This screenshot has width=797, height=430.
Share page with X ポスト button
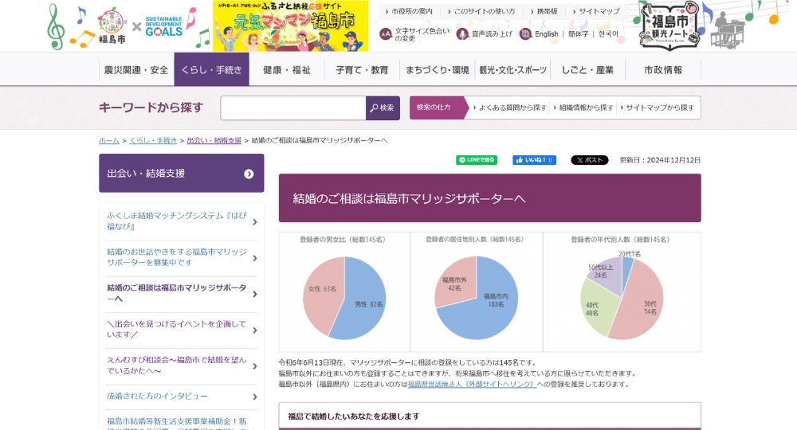click(x=590, y=160)
